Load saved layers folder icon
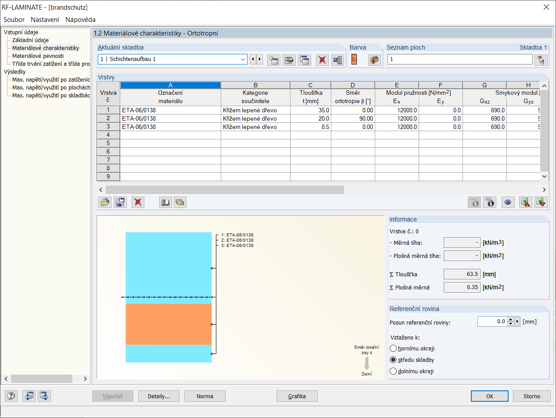 (105, 202)
